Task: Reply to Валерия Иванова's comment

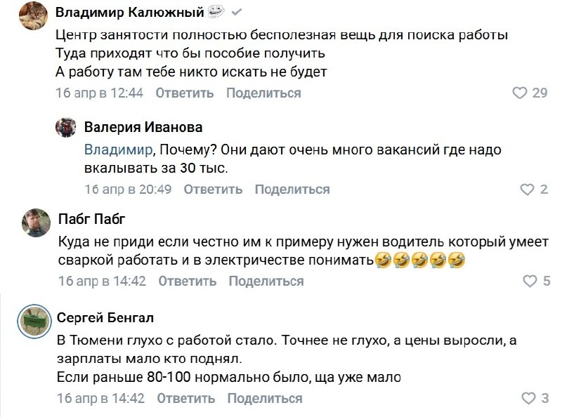Action: (213, 189)
